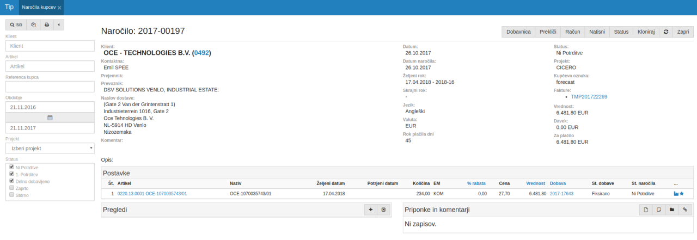Click the star icon in the item row
Screen dimensions: 697x240
pos(681,193)
